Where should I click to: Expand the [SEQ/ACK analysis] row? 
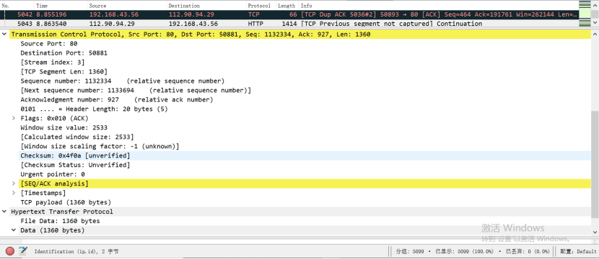14,183
